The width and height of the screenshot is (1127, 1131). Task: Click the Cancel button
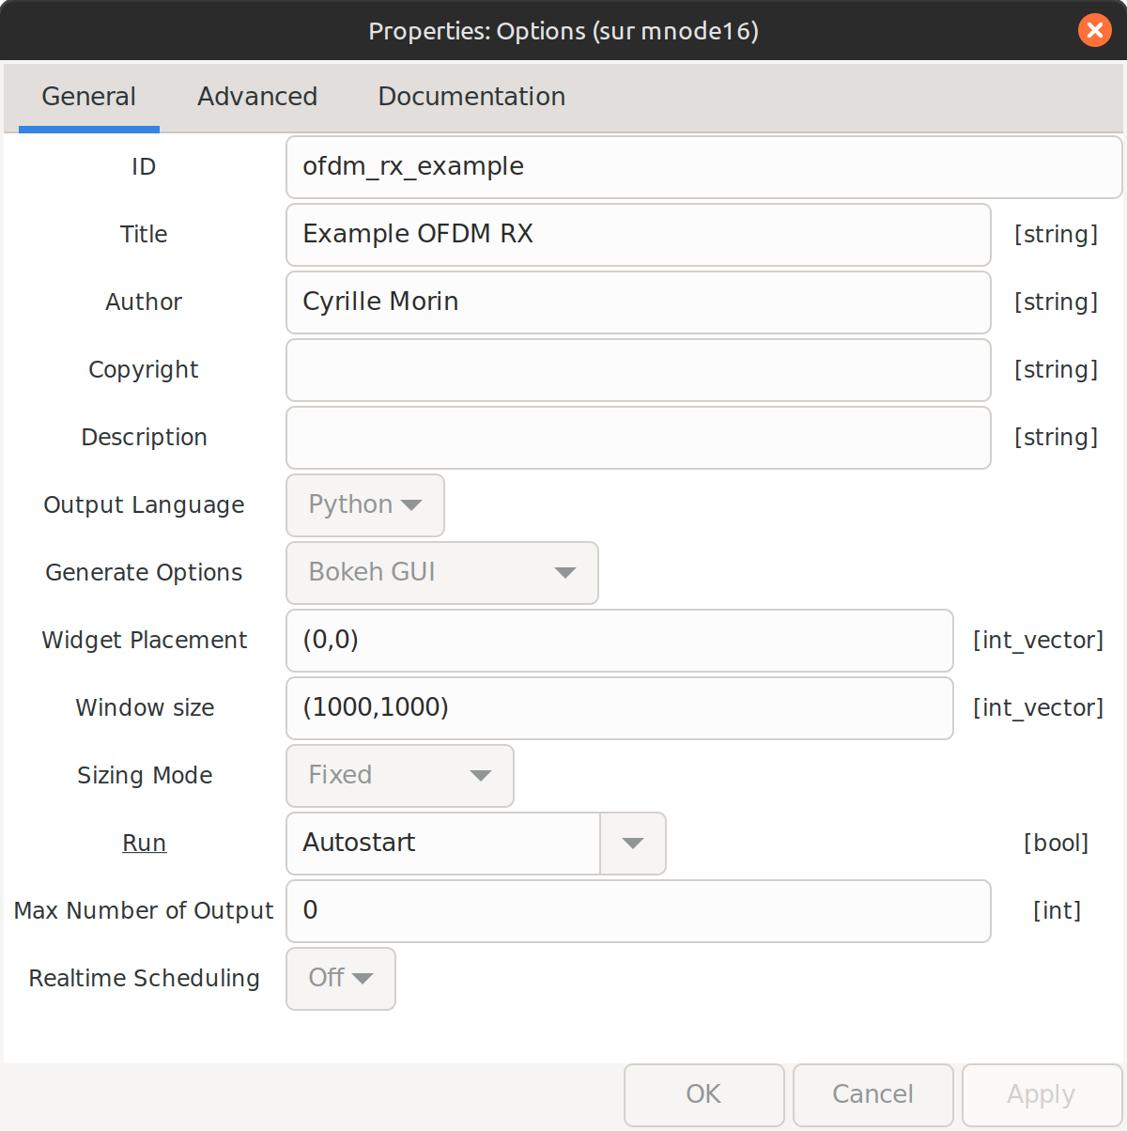point(872,1094)
